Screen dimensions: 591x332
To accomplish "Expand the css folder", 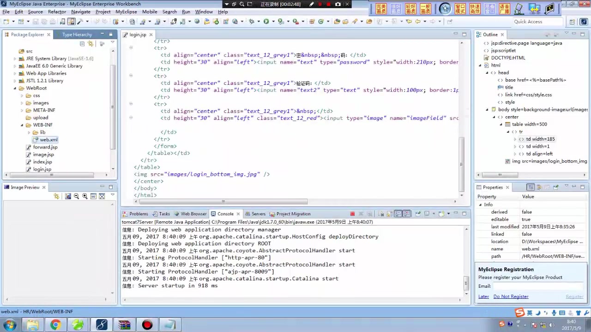I will [22, 95].
